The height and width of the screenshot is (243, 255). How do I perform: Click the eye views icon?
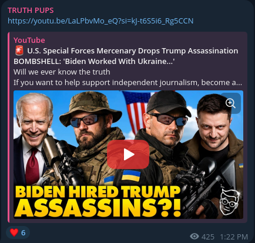pos(194,237)
